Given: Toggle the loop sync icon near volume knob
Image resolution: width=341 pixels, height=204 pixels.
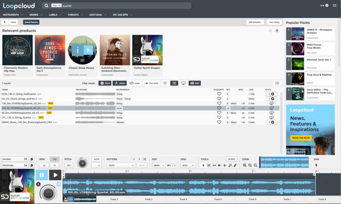Looking at the screenshot, I should (x=58, y=184).
